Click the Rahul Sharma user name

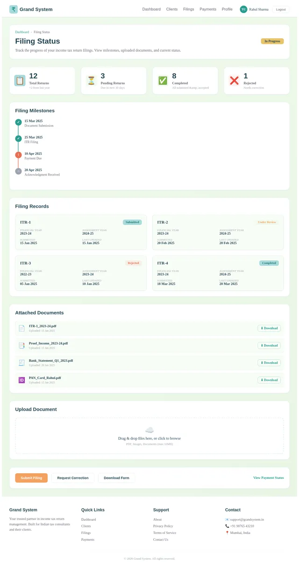coord(259,9)
